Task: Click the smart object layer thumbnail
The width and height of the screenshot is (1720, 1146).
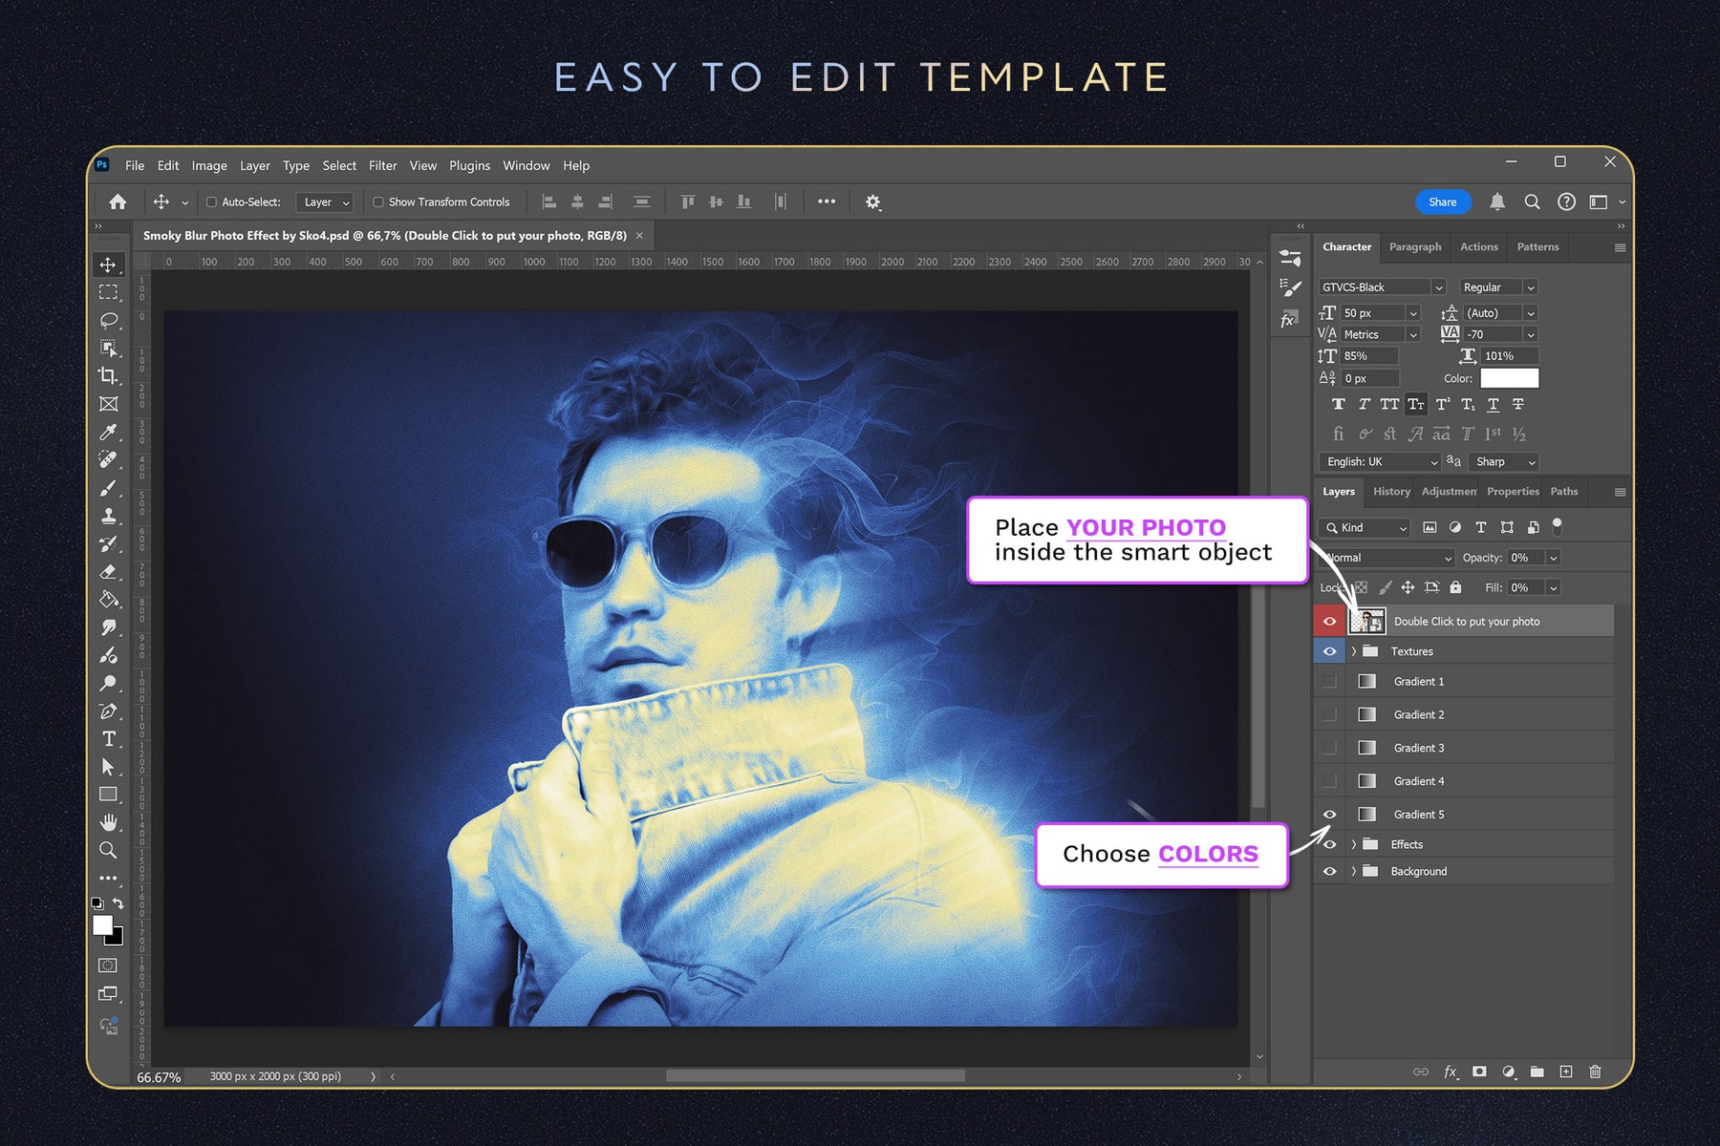Action: pyautogui.click(x=1366, y=622)
